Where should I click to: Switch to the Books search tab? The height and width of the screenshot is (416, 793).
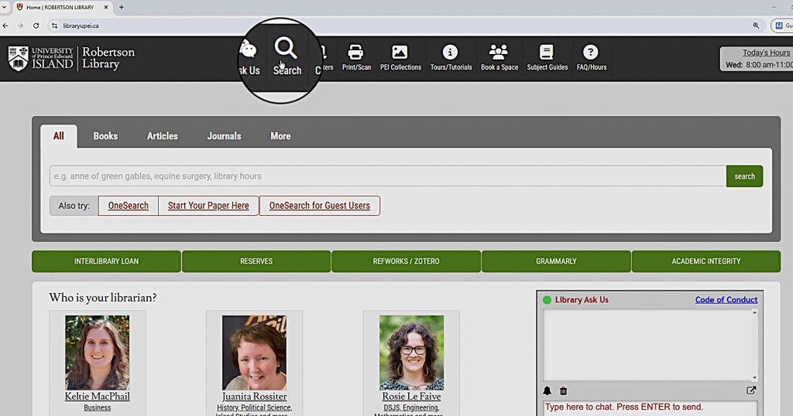tap(105, 136)
